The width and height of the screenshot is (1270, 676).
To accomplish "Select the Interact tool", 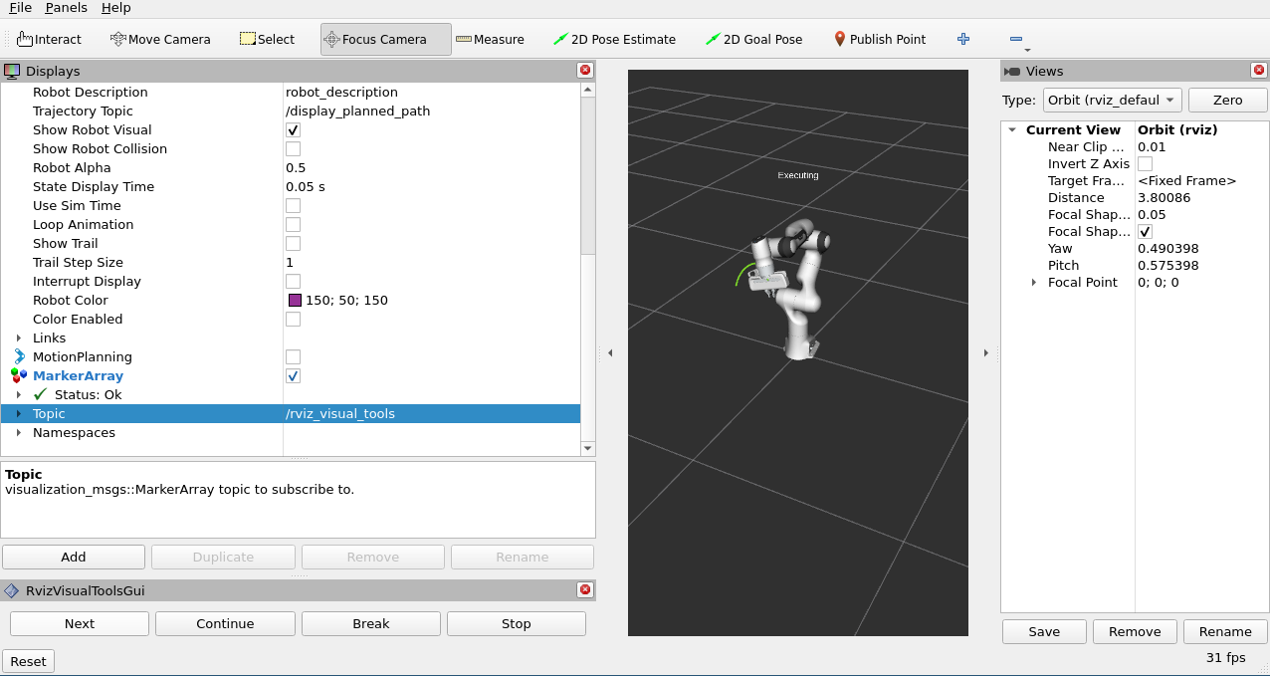I will pos(49,39).
